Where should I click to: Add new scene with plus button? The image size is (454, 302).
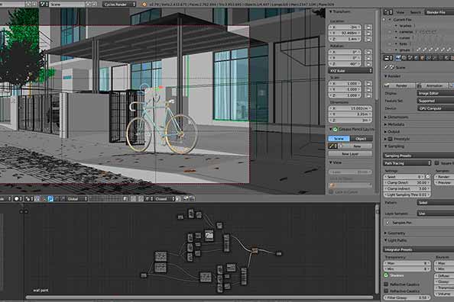(89, 5)
